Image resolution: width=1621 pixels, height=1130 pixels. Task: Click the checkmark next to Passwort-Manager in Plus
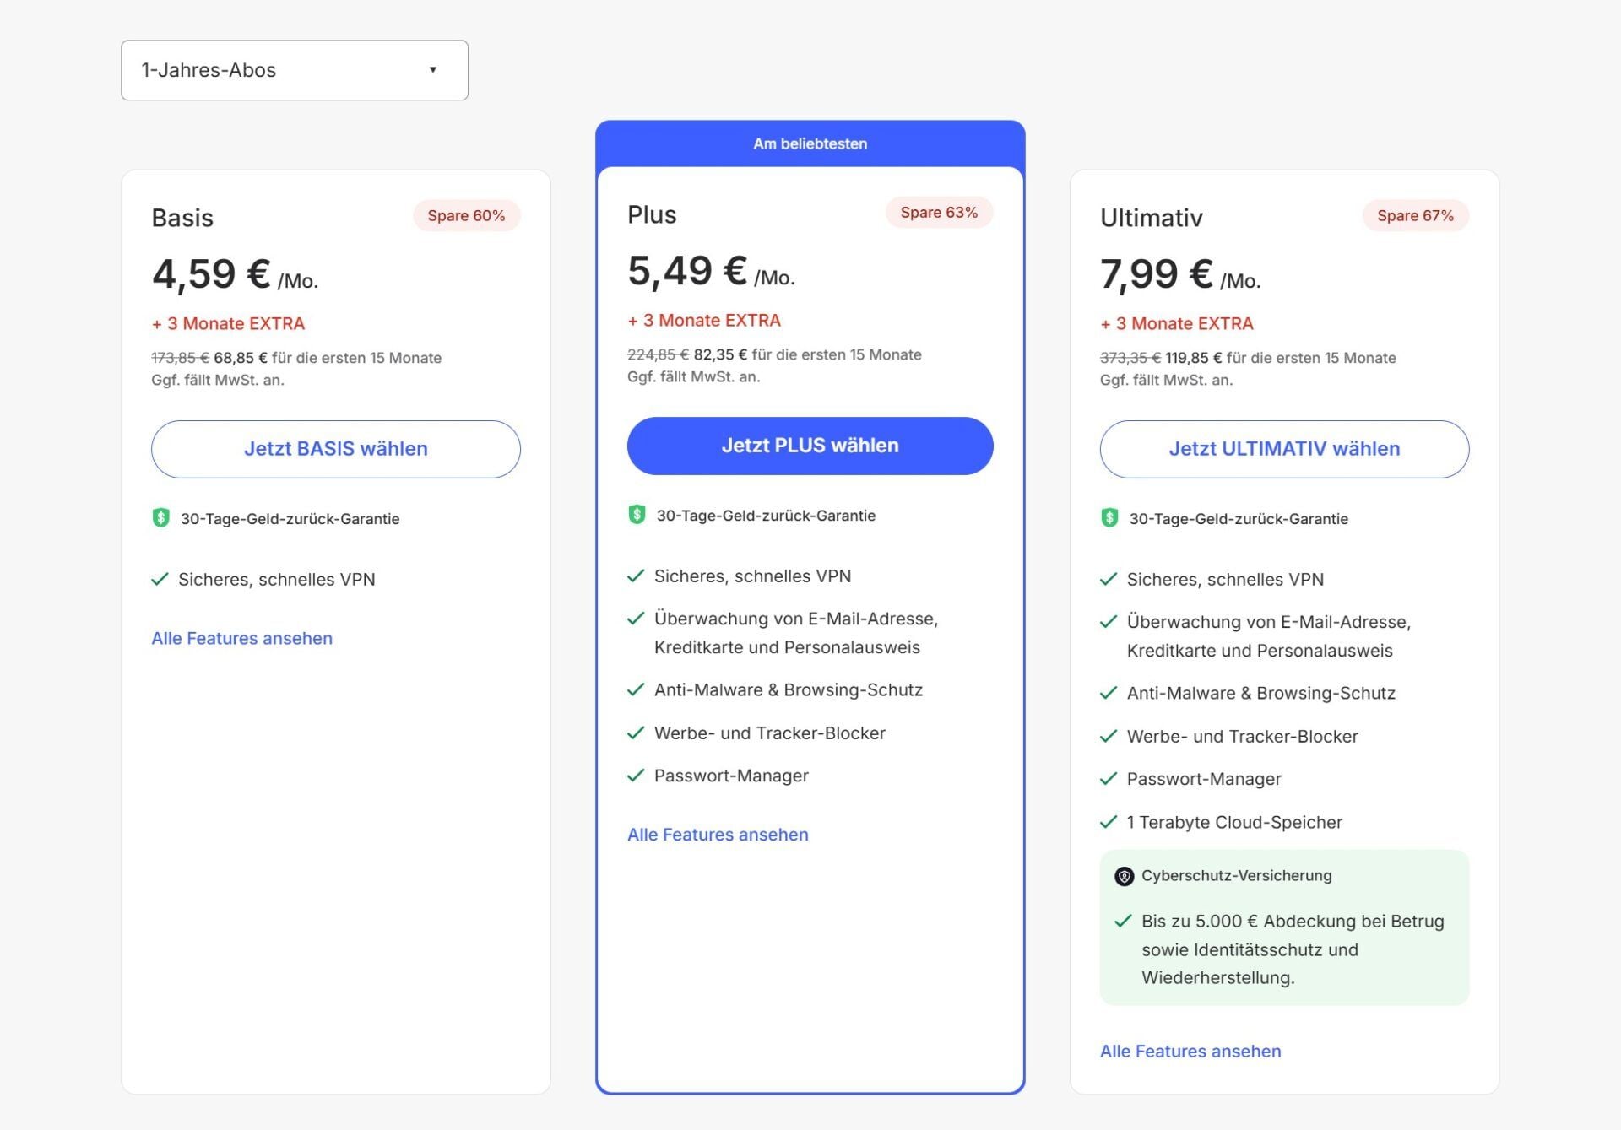pos(635,775)
